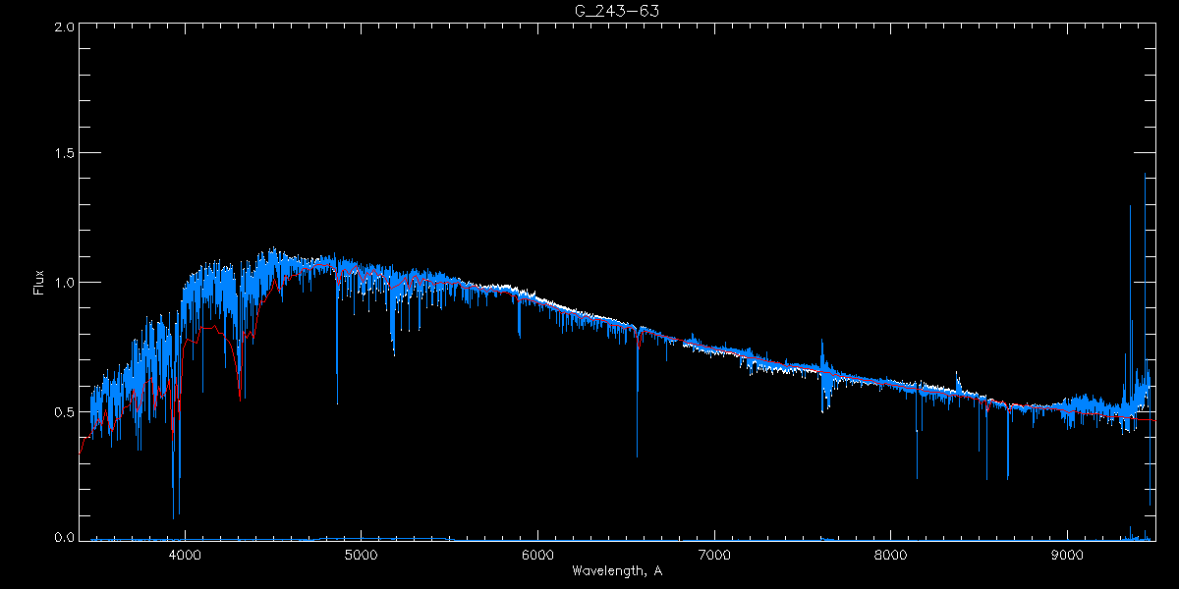Viewport: 1179px width, 589px height.
Task: Click the 9000 wavelength tick label
Action: (x=1068, y=555)
